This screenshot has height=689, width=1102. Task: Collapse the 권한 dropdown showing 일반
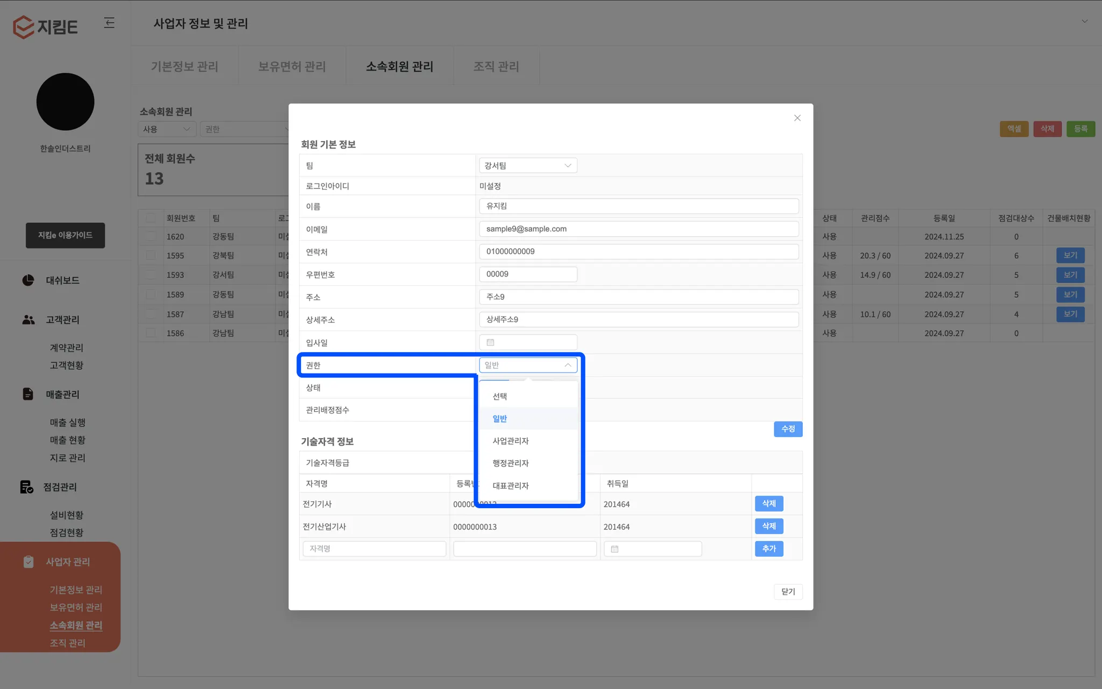(527, 365)
